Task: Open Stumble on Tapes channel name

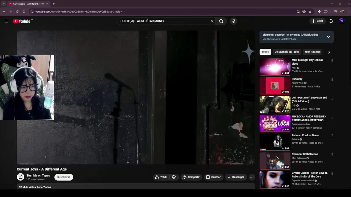Action: [38, 175]
